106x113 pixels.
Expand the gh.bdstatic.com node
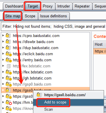point(3,78)
